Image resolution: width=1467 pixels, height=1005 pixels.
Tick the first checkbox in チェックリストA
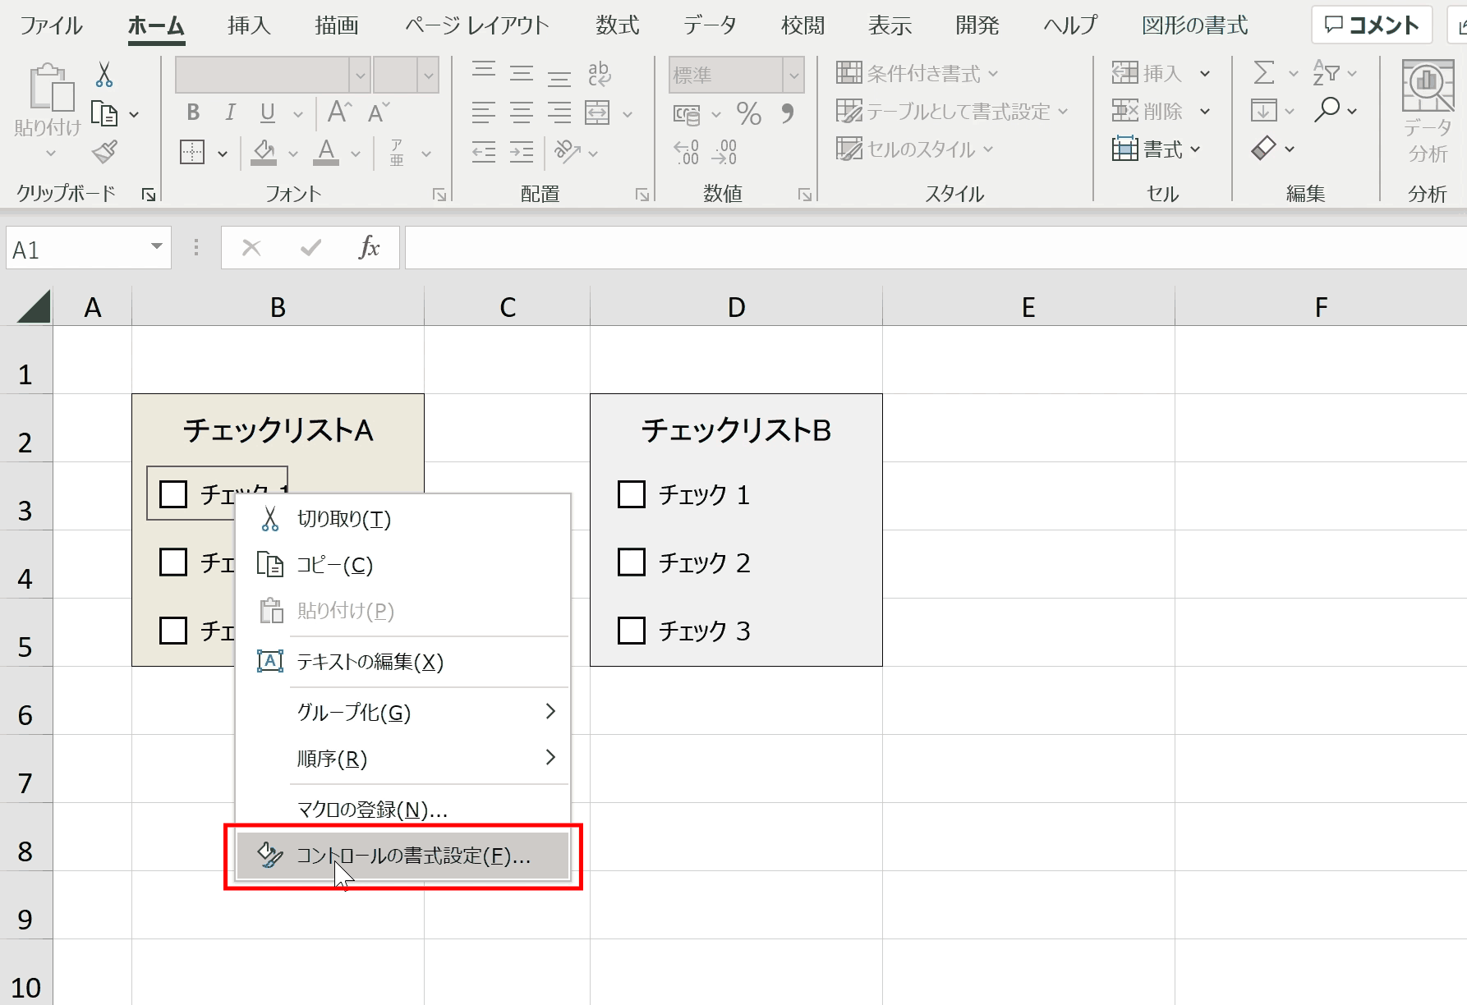(173, 494)
